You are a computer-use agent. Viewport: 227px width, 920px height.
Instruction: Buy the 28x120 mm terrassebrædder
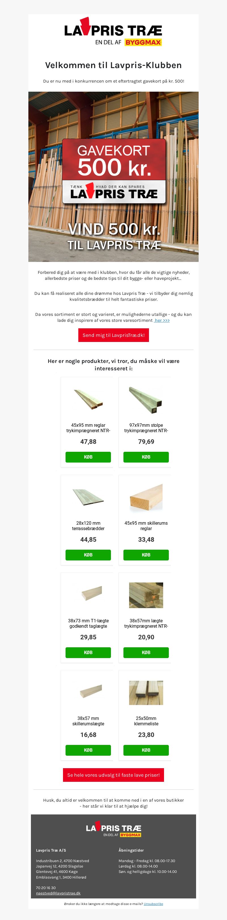[x=88, y=555]
